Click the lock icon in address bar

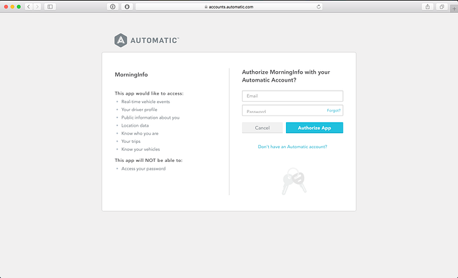pyautogui.click(x=206, y=7)
